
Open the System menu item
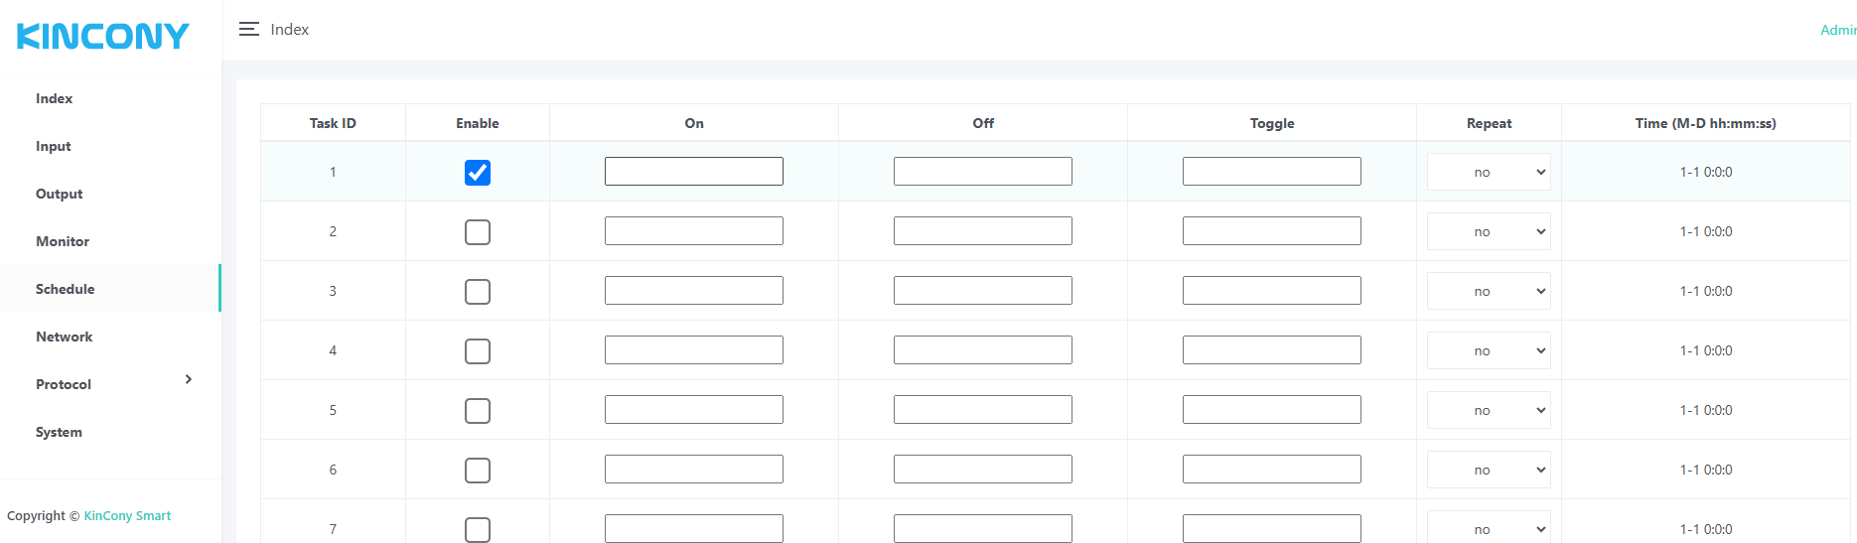pos(60,433)
